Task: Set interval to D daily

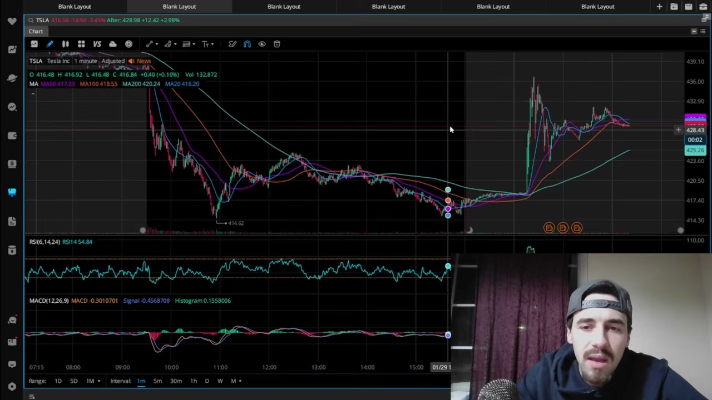Action: coord(207,381)
